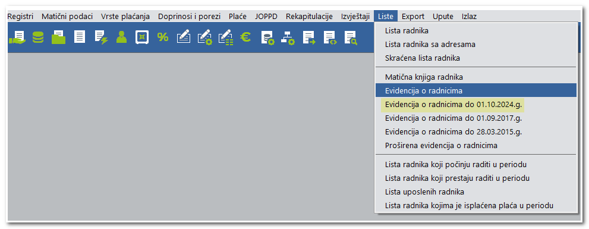The height and width of the screenshot is (229, 589).
Task: Open the Export menu
Action: pyautogui.click(x=413, y=16)
